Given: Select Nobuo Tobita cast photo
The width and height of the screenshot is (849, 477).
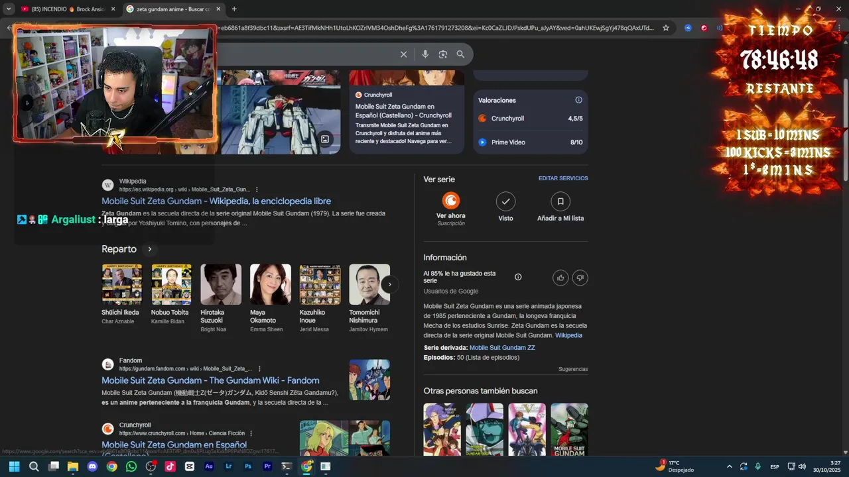Looking at the screenshot, I should click(x=171, y=284).
